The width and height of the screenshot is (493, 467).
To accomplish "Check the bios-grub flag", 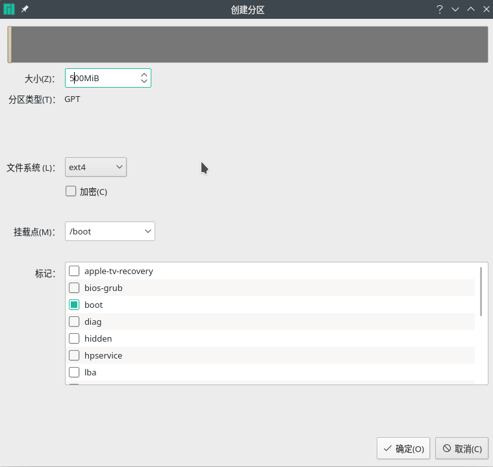I will click(74, 288).
